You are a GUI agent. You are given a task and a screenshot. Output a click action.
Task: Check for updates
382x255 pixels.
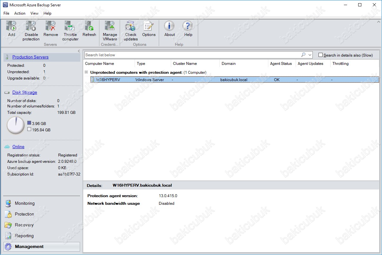(131, 26)
